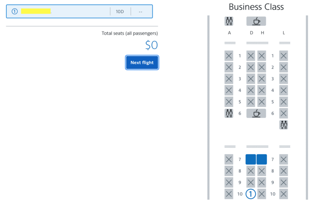Click unavailable seat 8D
This screenshot has height=203, width=314.
(251, 171)
